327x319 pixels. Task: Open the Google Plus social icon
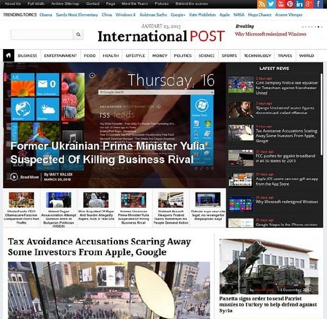(308, 4)
